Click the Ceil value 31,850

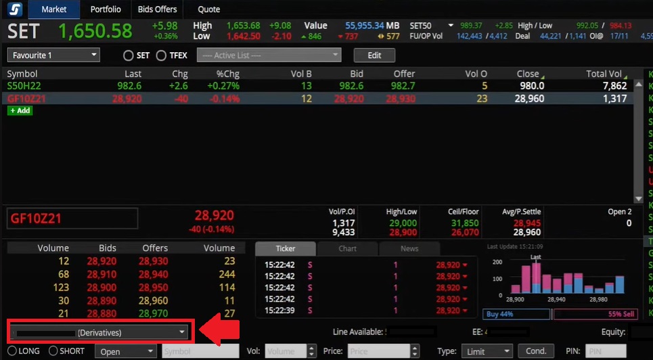[x=465, y=223]
